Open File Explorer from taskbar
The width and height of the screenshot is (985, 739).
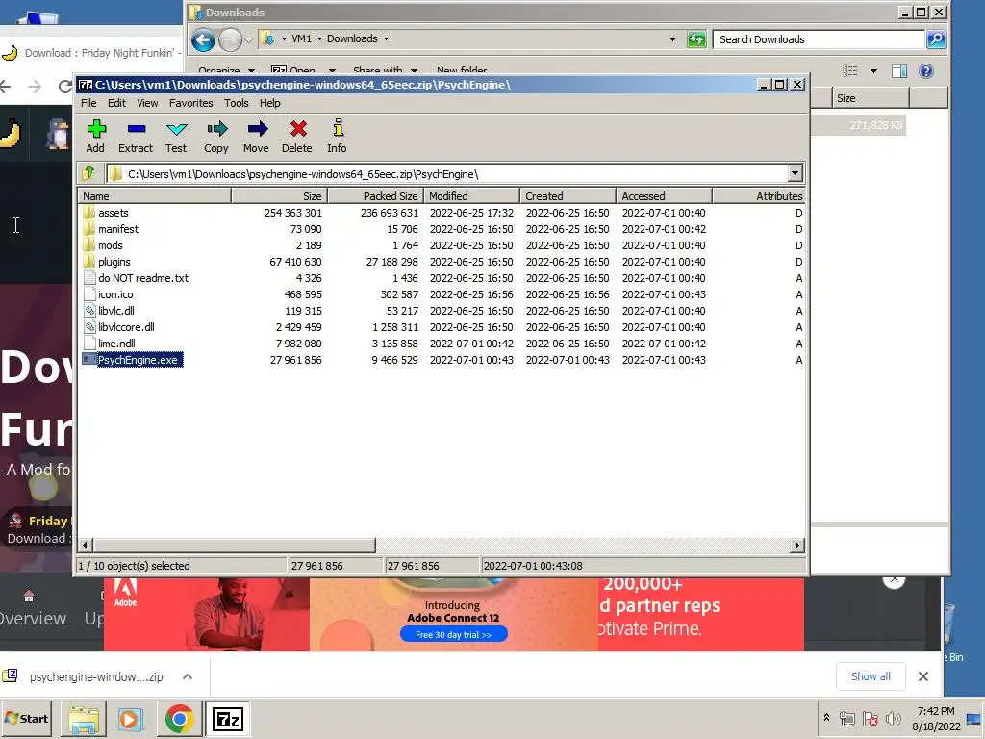pyautogui.click(x=84, y=719)
